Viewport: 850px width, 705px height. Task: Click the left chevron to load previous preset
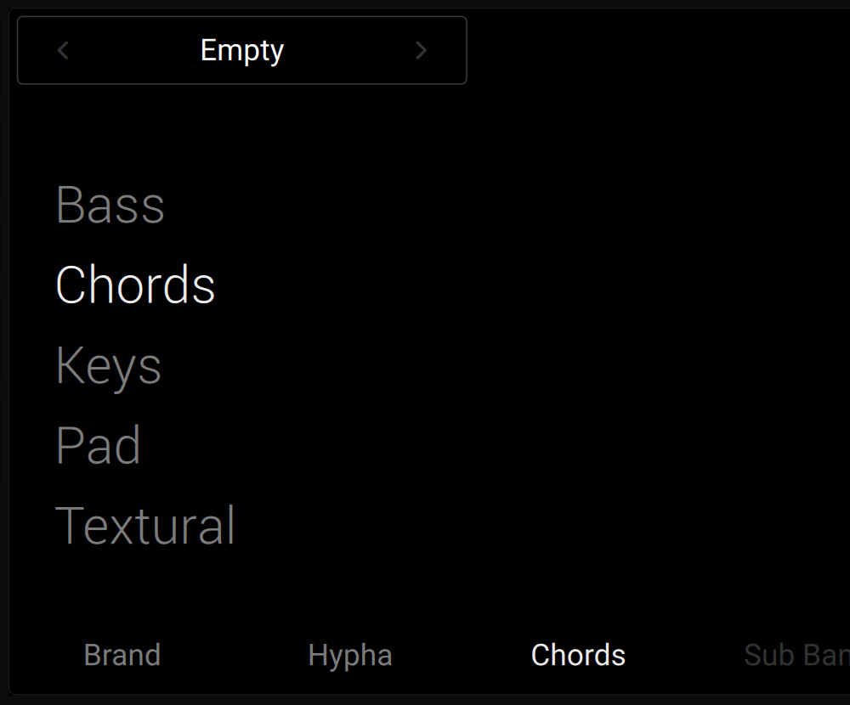[x=63, y=50]
